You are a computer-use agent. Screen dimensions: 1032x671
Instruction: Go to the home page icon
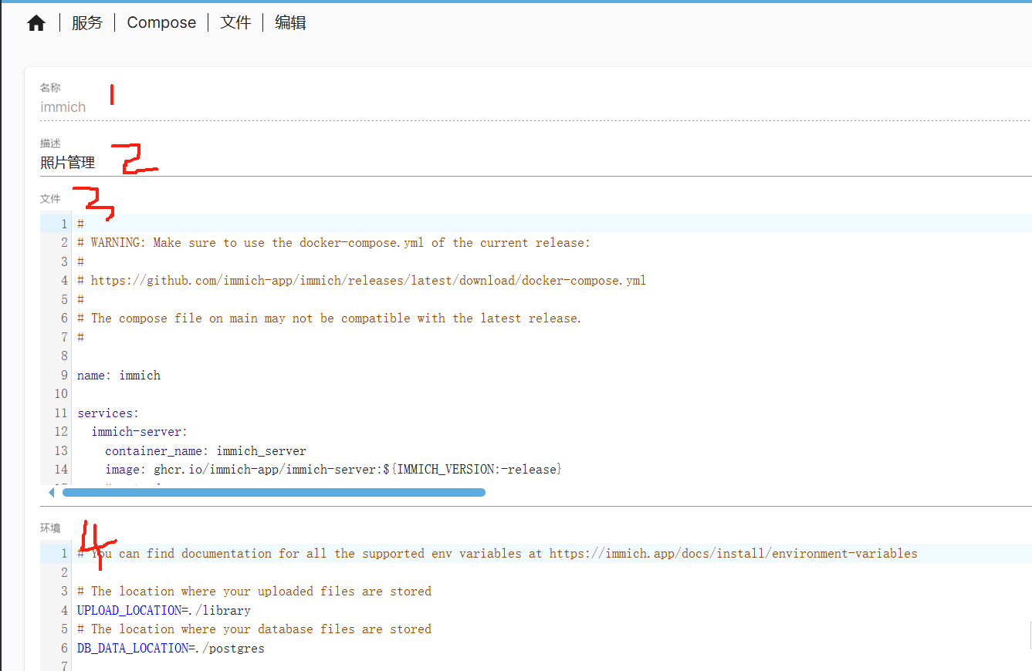(x=36, y=23)
